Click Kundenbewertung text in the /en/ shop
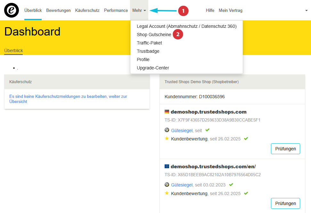 pos(189,193)
